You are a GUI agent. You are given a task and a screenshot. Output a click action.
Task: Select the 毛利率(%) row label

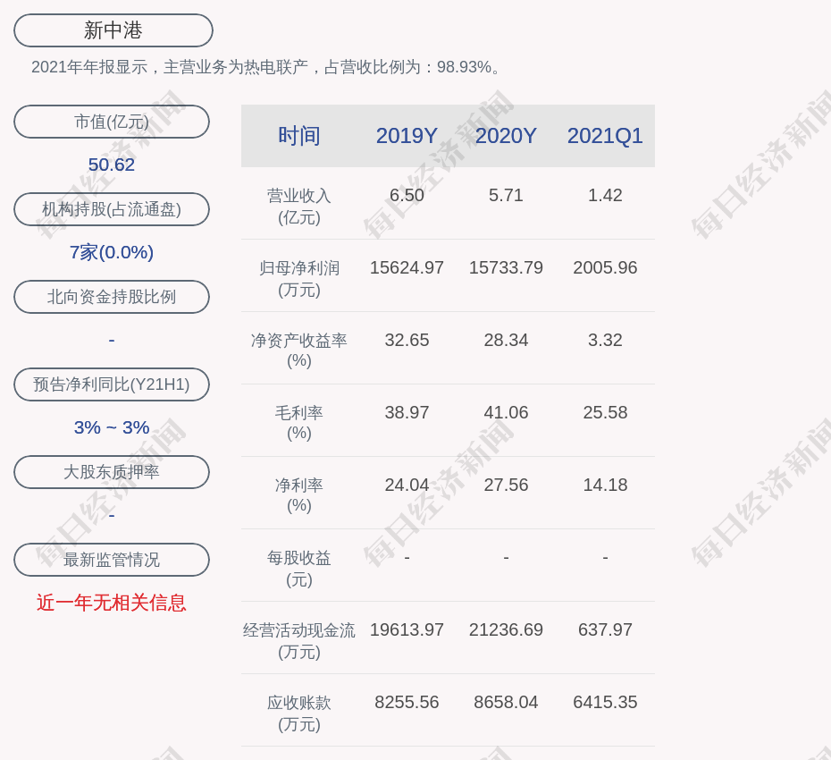pyautogui.click(x=299, y=422)
